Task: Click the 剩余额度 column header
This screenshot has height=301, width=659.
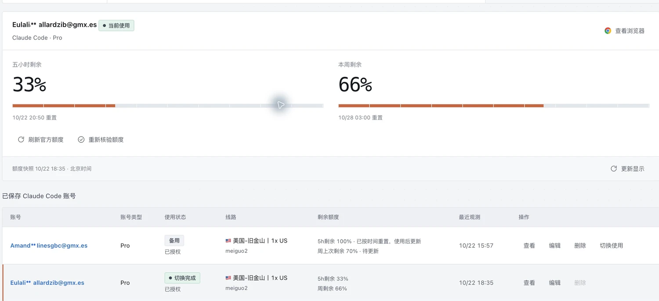Action: coord(328,217)
